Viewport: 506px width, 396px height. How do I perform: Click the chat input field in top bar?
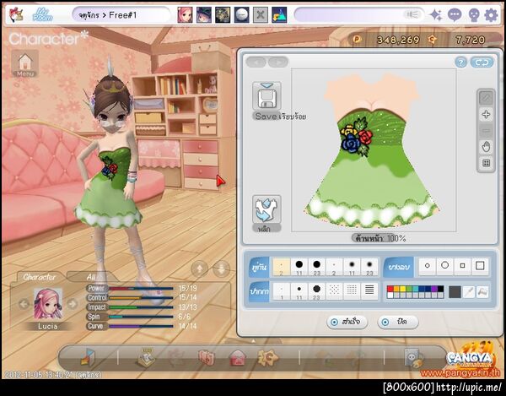359,15
